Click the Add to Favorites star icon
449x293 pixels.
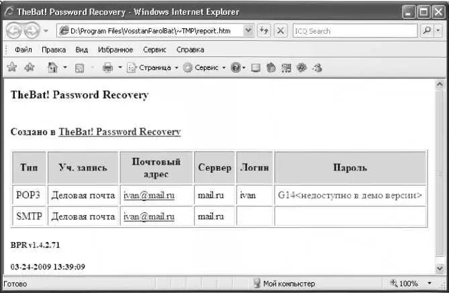click(x=30, y=67)
